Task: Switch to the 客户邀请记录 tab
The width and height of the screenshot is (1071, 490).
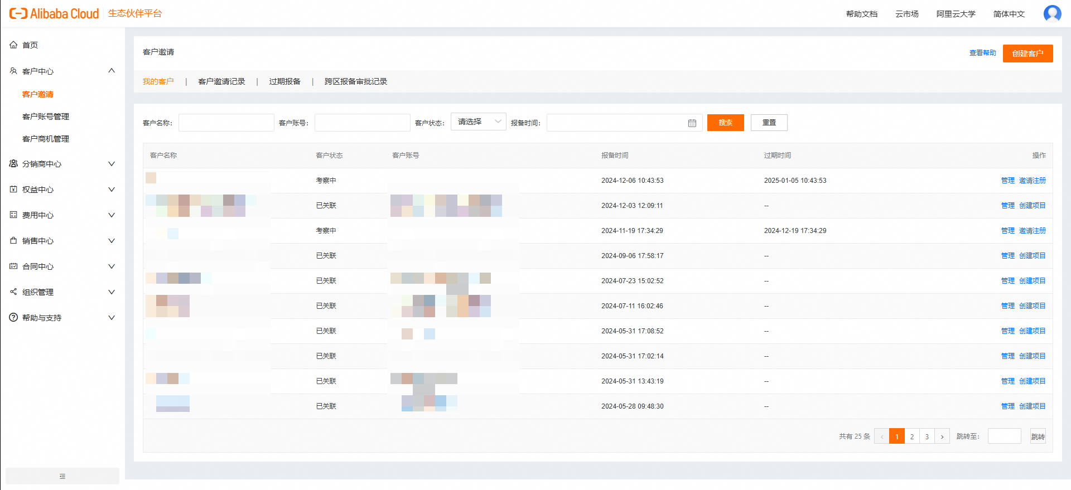Action: click(221, 81)
